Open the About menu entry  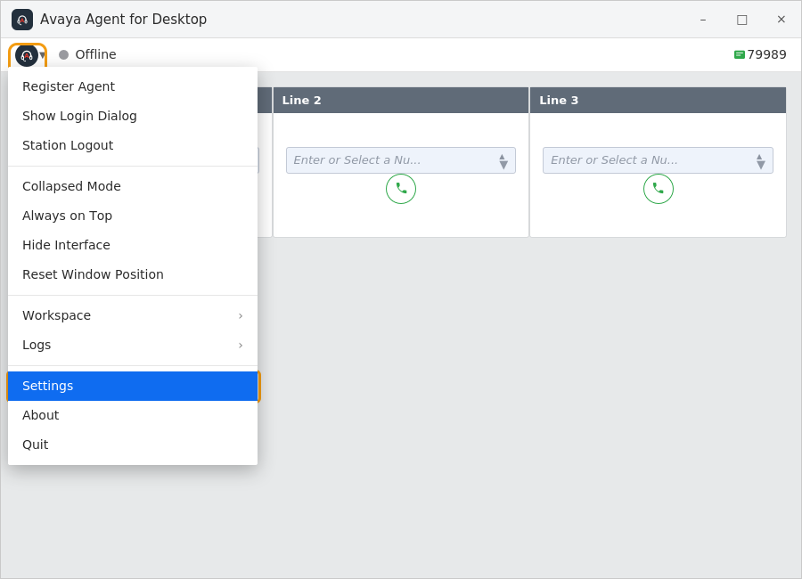[133, 415]
